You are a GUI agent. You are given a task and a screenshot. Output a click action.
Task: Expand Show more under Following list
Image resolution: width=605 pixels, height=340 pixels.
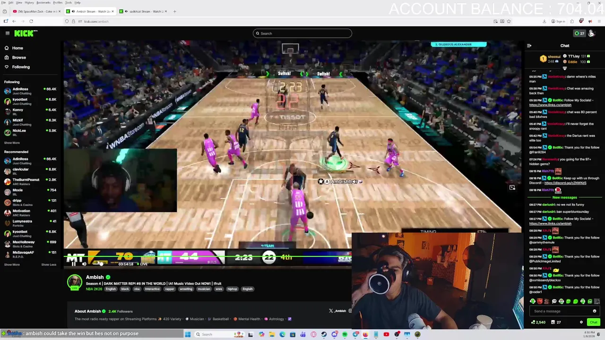pos(12,143)
